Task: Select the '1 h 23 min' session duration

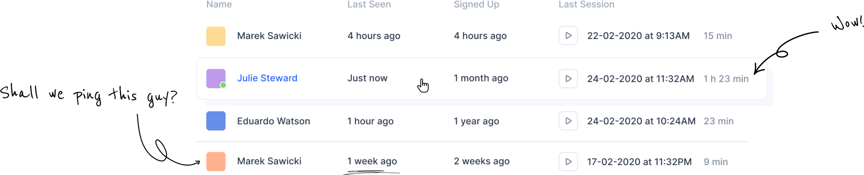Action: coord(726,79)
